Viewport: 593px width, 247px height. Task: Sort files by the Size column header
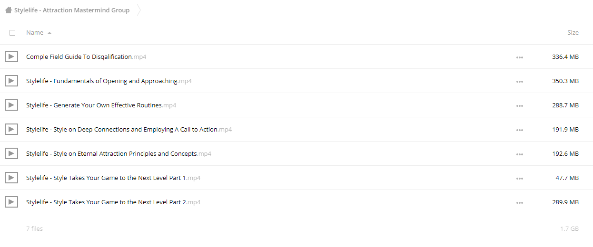[573, 33]
